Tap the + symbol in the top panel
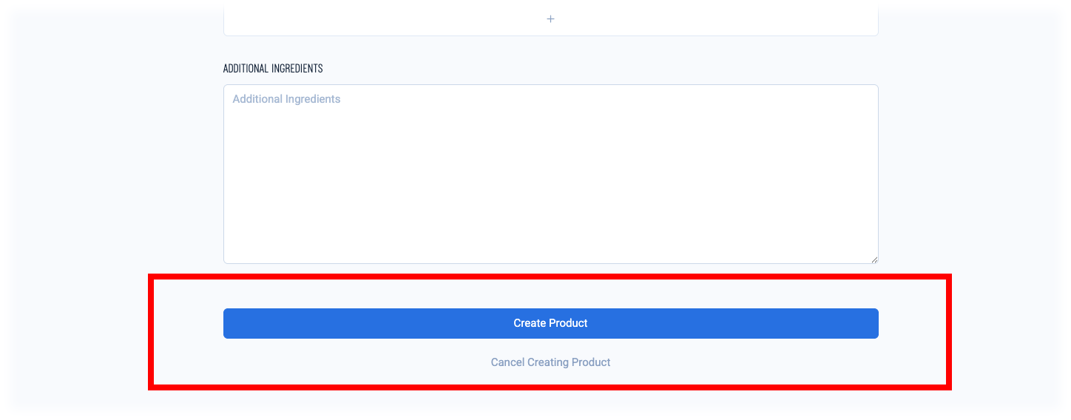1071x420 pixels. click(550, 19)
